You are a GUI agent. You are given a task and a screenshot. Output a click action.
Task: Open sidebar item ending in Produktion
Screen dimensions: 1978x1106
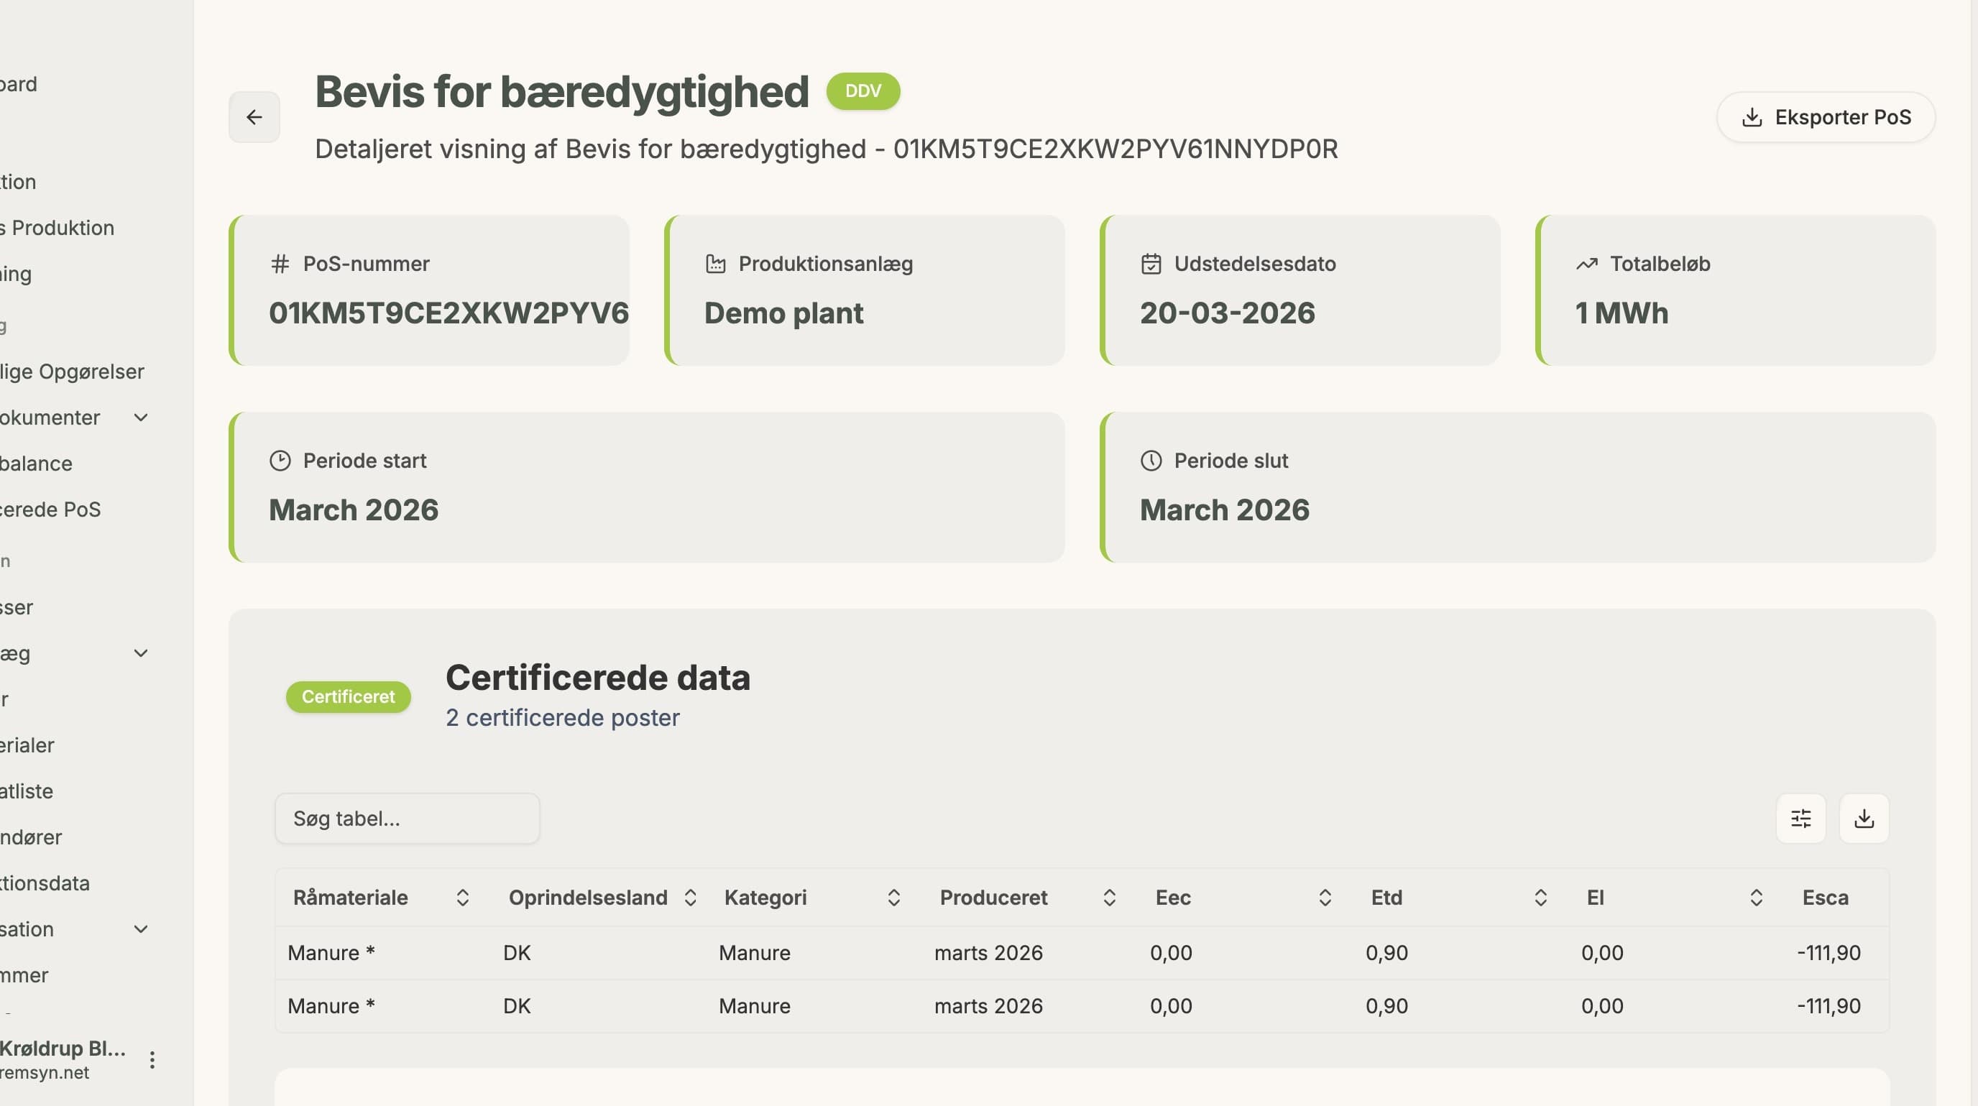57,228
